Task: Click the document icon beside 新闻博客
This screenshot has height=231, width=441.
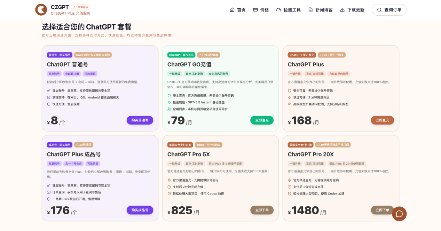Action: coord(310,10)
